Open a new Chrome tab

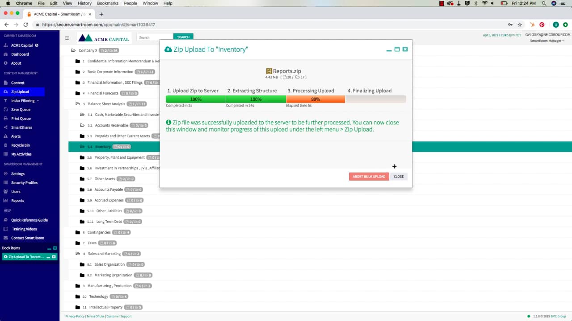(101, 14)
